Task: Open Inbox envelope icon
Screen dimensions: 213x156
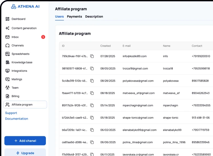Action: (8, 37)
